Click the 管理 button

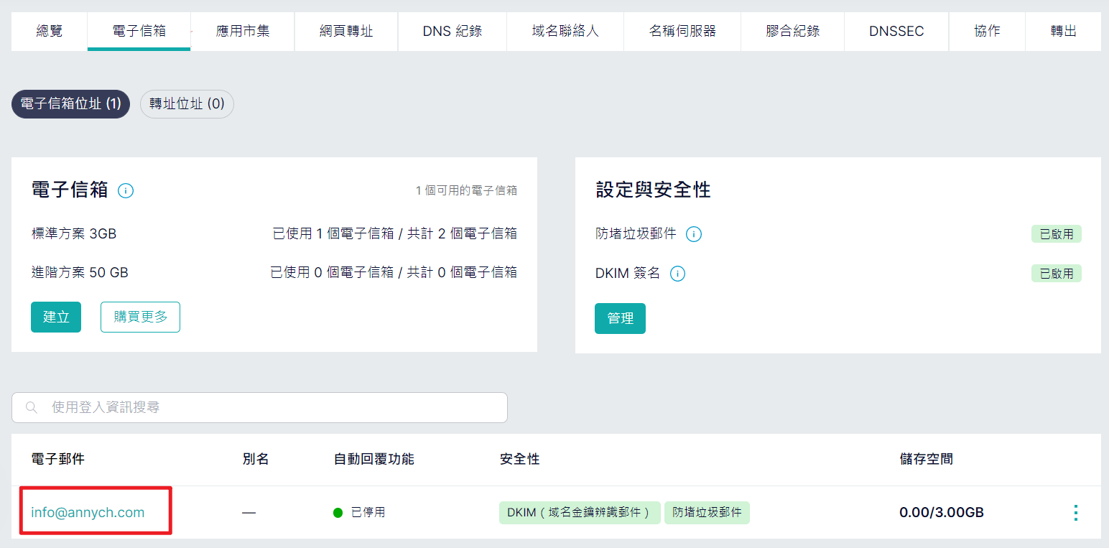tap(620, 318)
